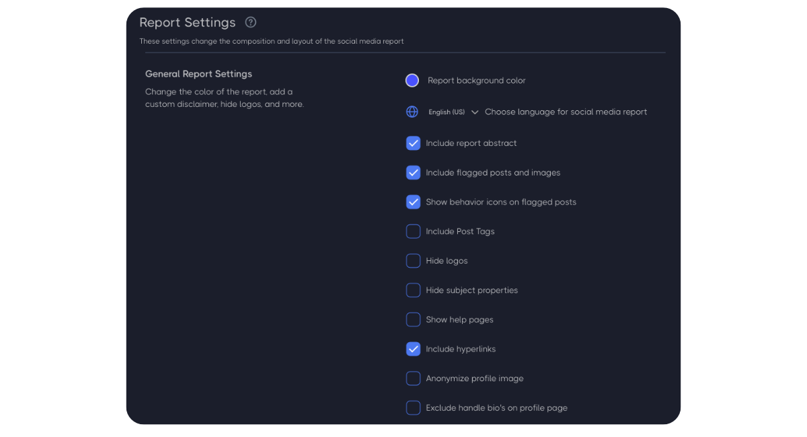Disable Show behavior icons on flagged posts
The width and height of the screenshot is (807, 437).
413,202
